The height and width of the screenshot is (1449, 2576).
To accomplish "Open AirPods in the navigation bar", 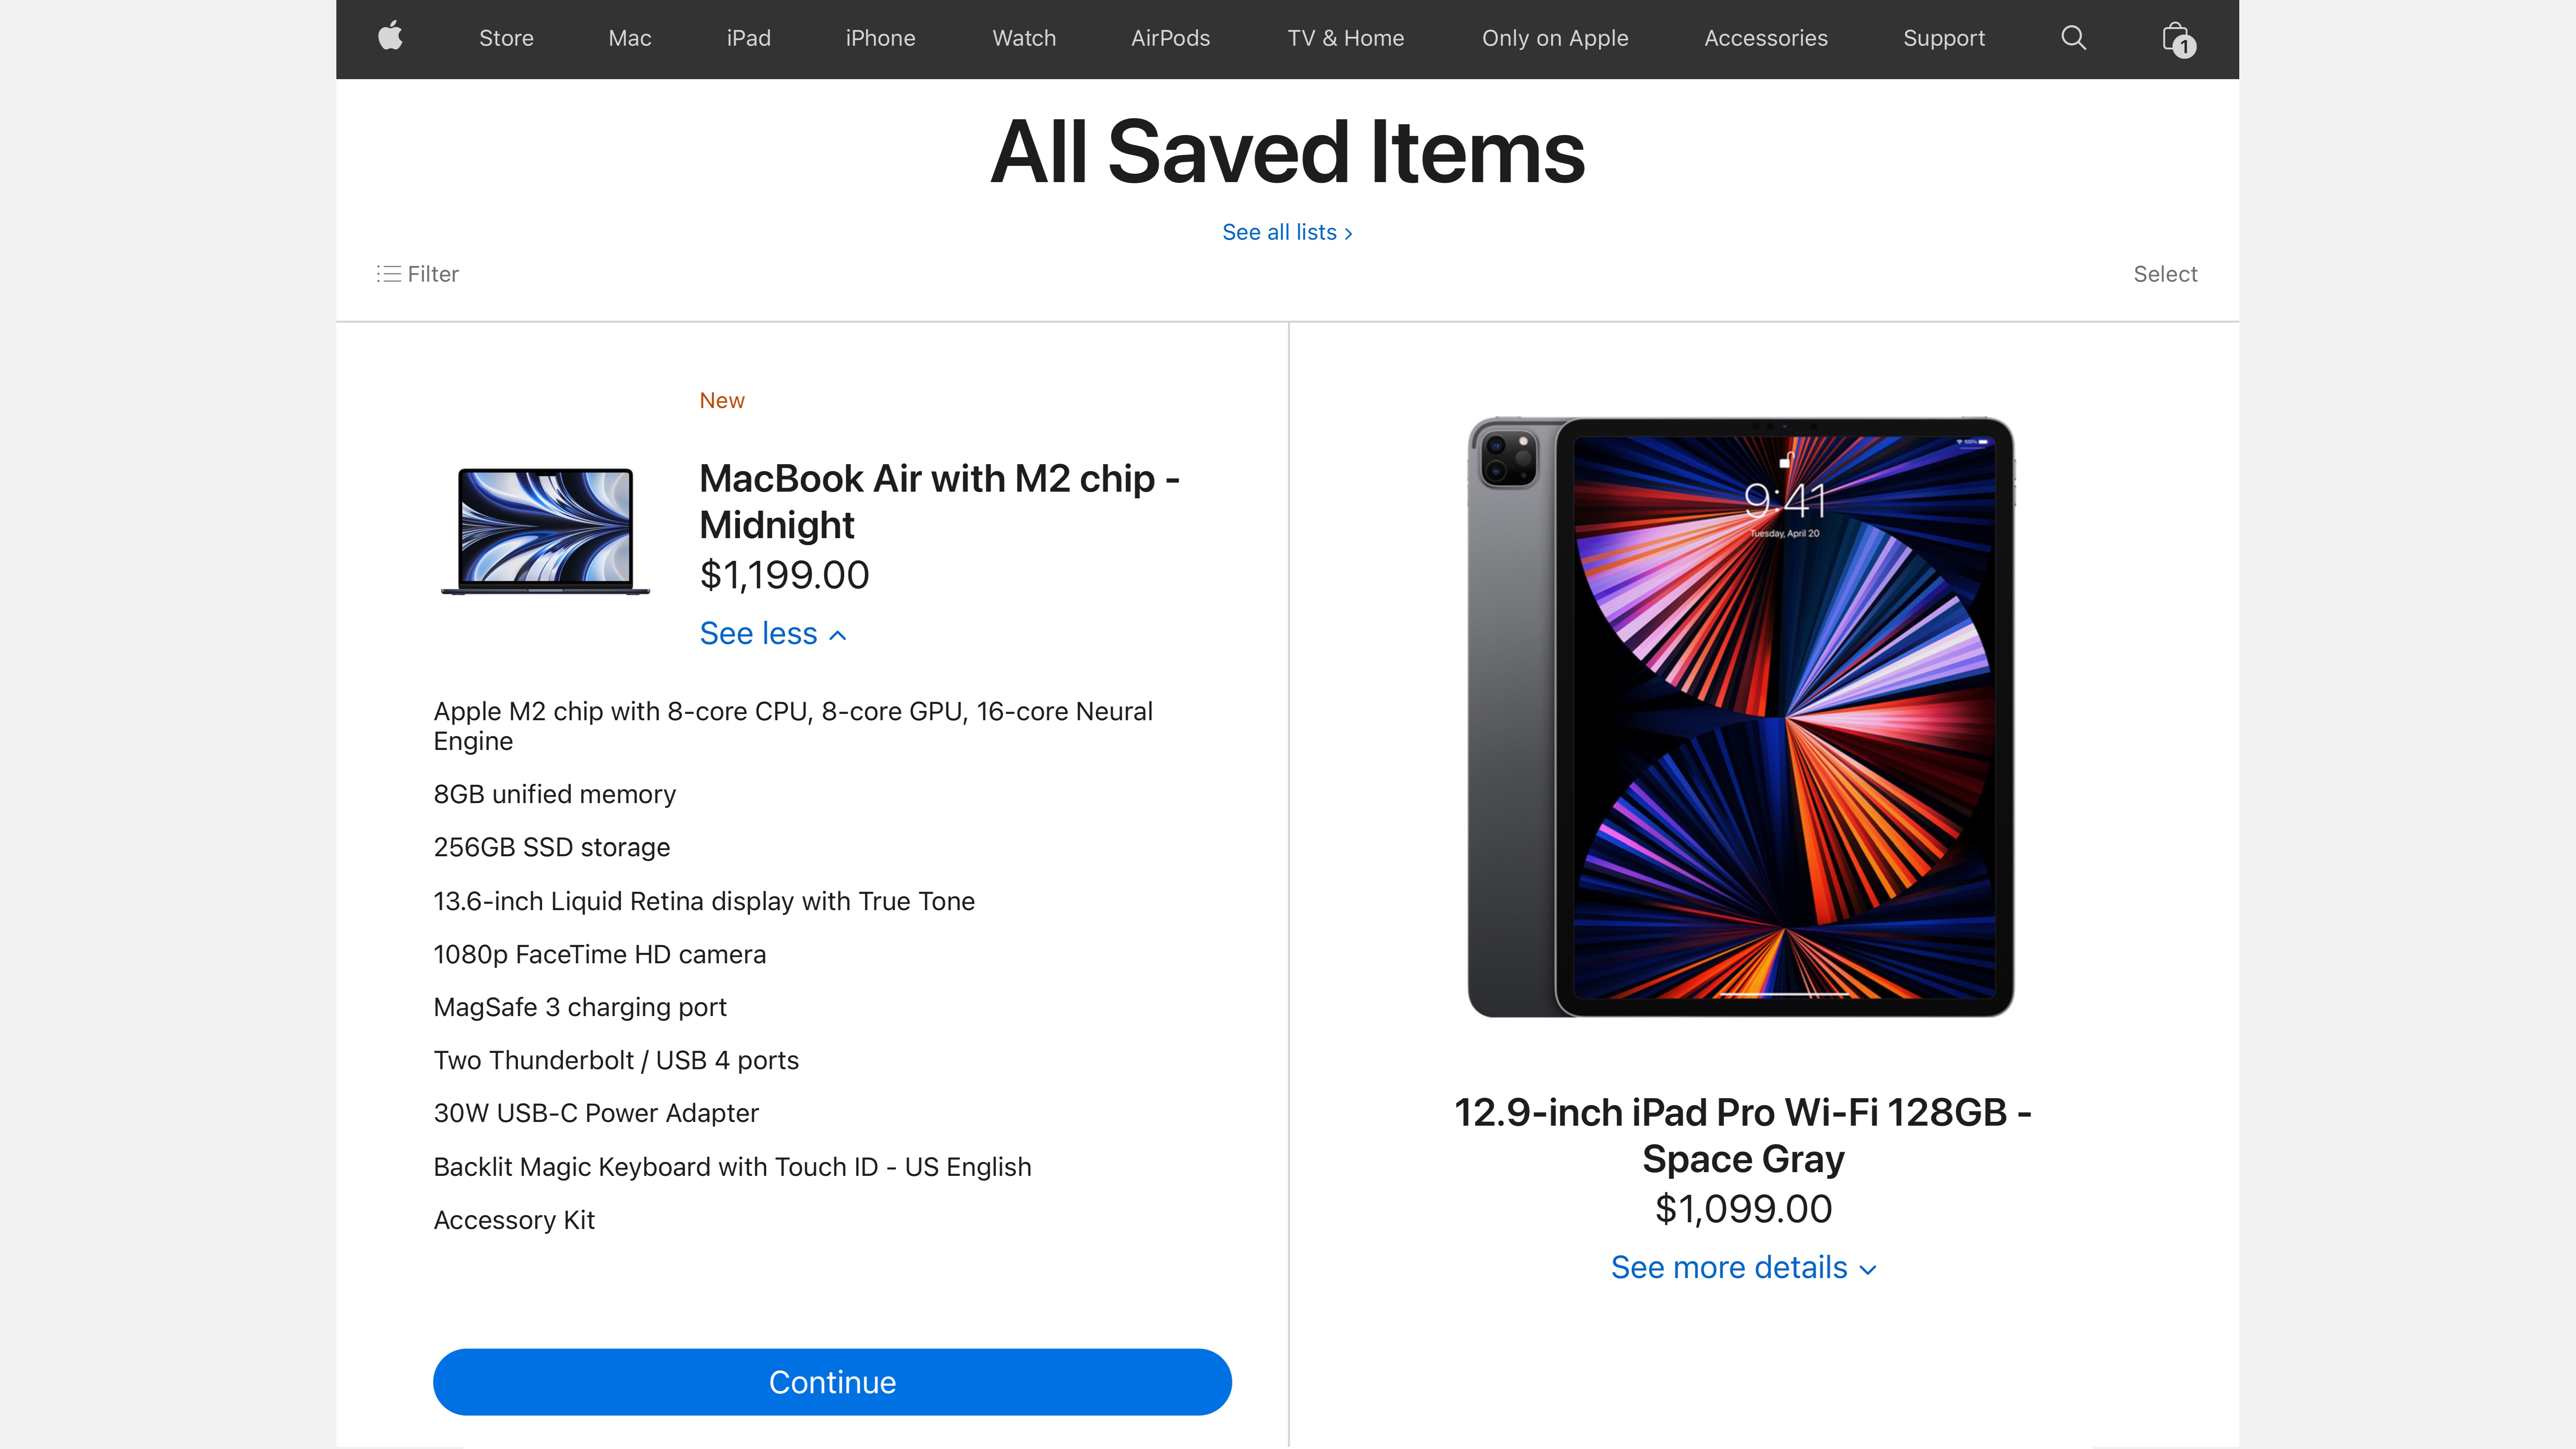I will [x=1170, y=38].
